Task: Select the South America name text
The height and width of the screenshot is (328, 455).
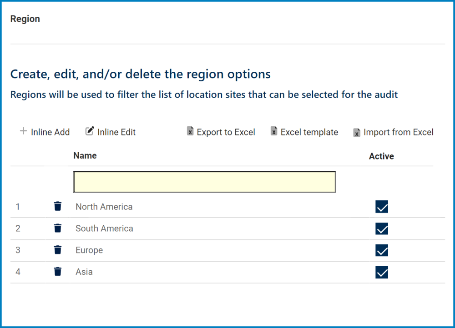Action: pos(104,229)
